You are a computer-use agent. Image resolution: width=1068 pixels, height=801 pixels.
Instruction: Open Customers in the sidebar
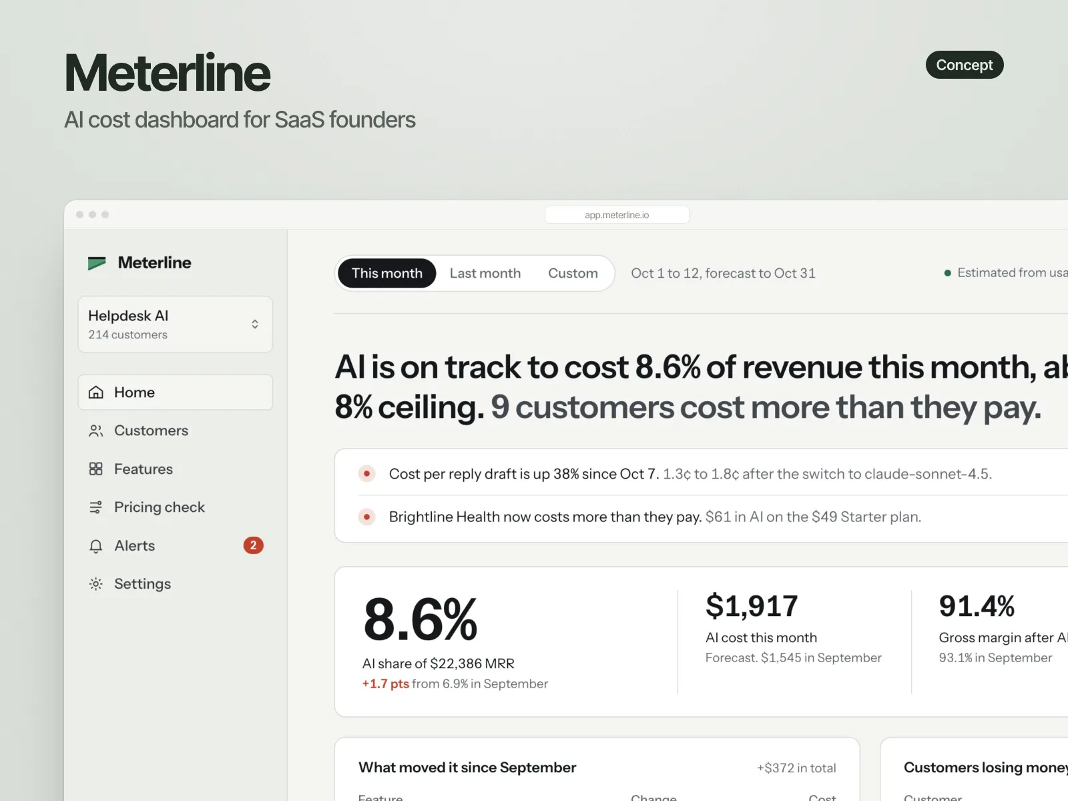(x=176, y=431)
